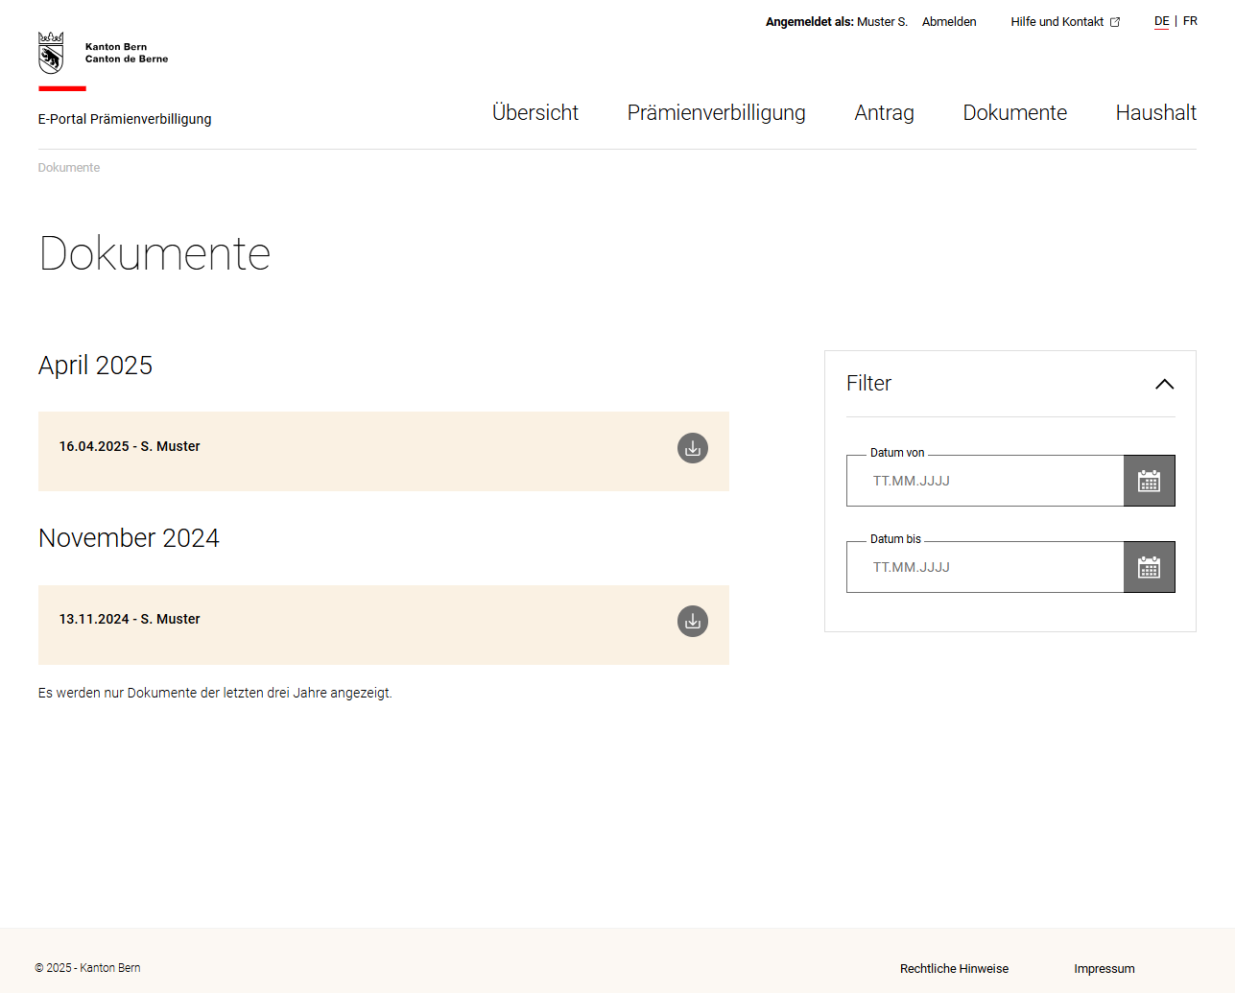The height and width of the screenshot is (993, 1235).
Task: Download the 13.11.2024 document
Action: 692,622
